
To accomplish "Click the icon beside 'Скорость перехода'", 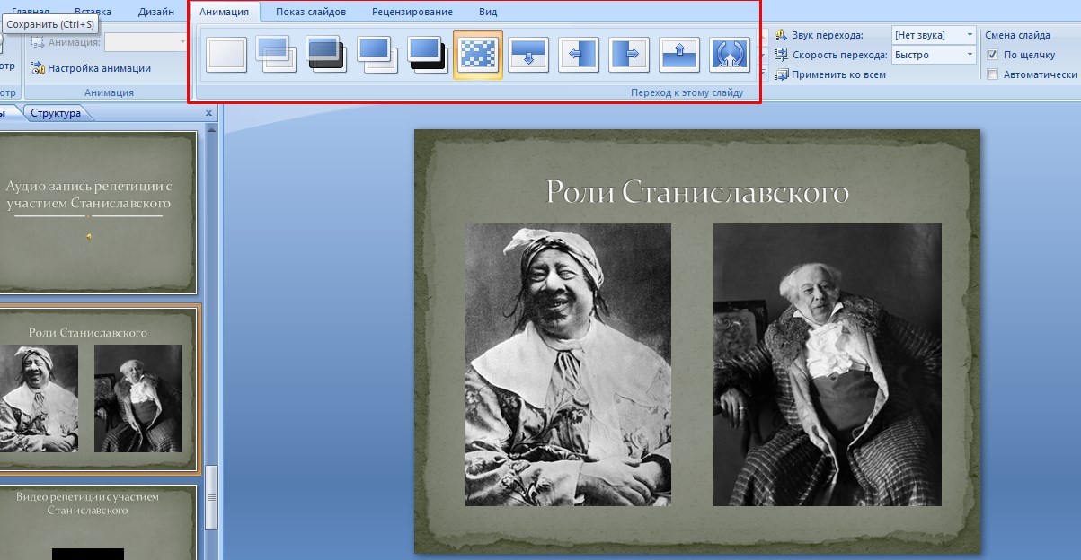I will 782,55.
